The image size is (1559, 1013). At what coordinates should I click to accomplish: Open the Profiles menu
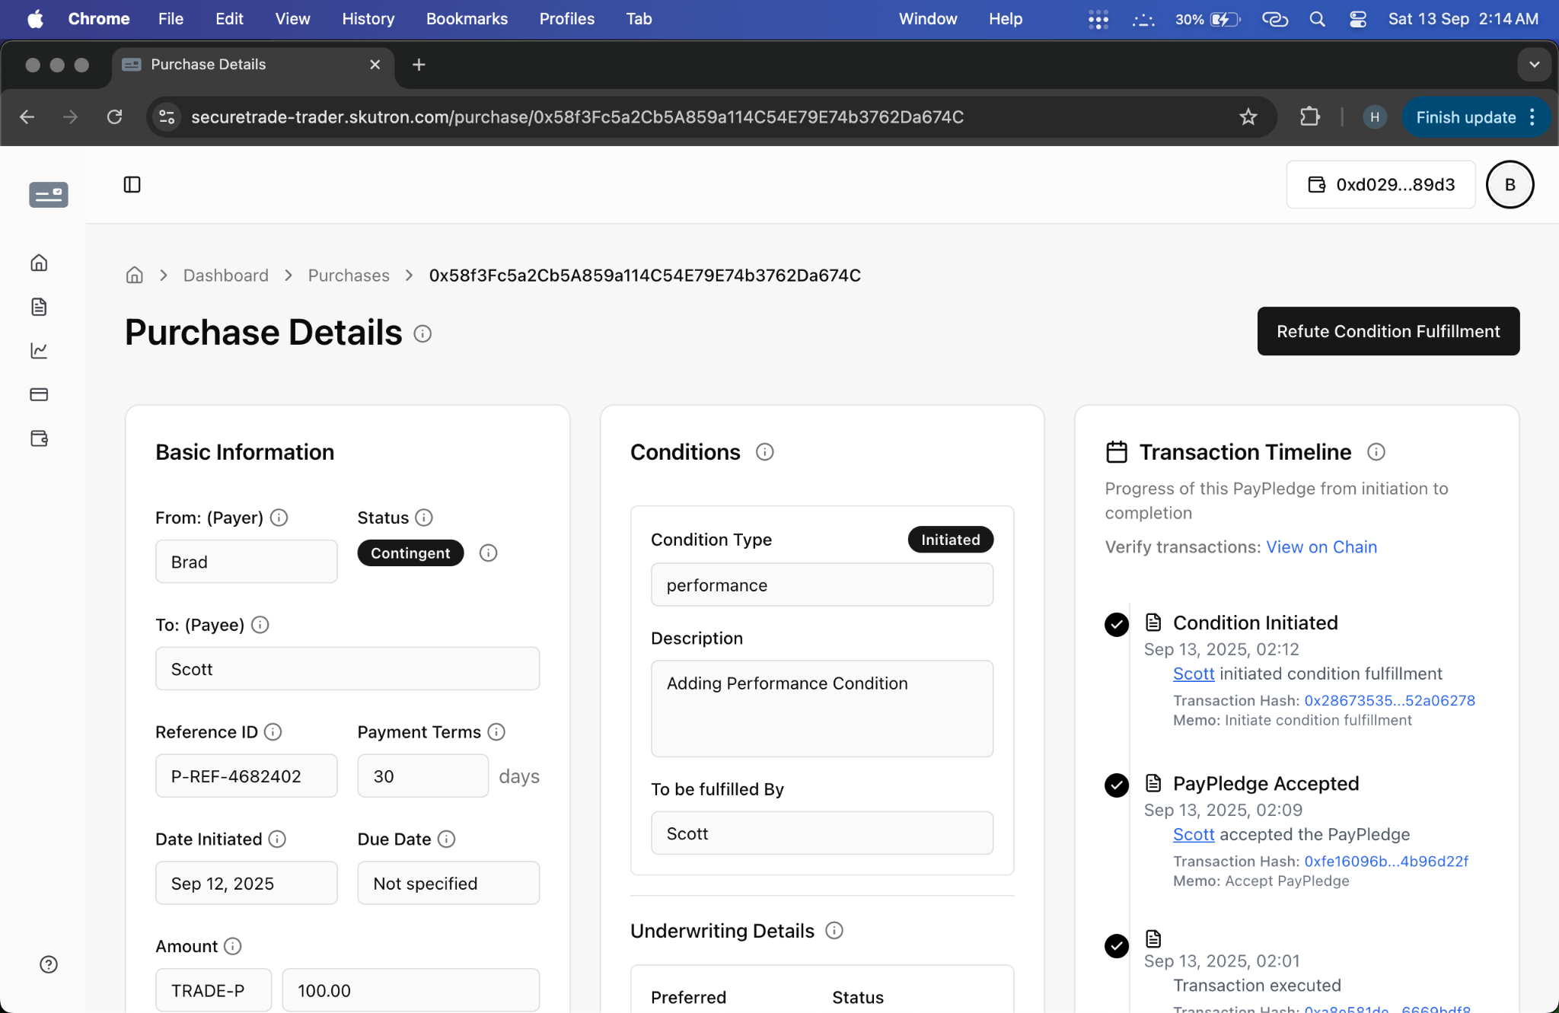pos(567,19)
